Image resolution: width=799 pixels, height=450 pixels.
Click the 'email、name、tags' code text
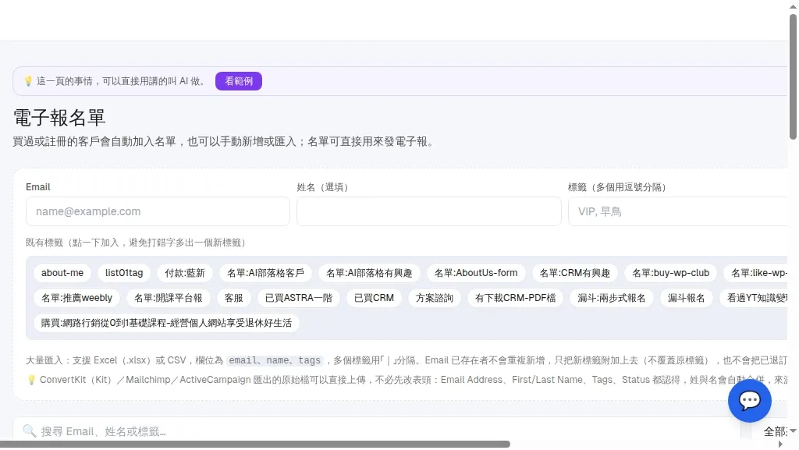pos(275,360)
